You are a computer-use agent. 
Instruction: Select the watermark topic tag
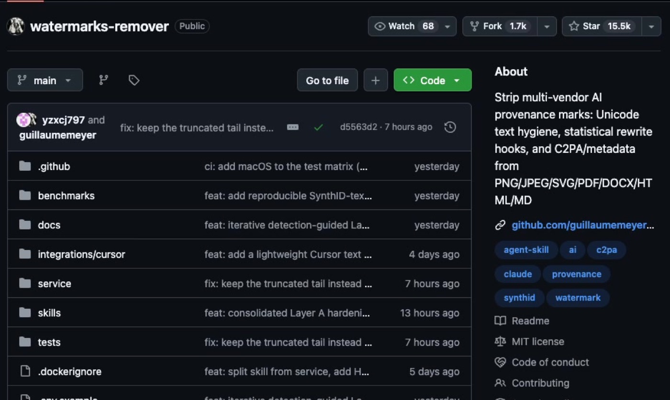pos(578,298)
